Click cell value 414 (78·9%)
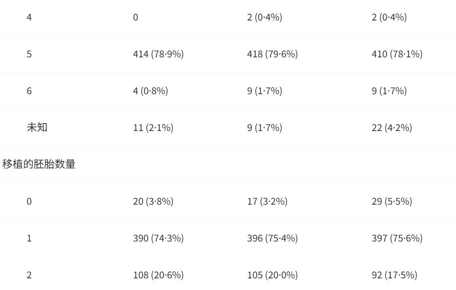The image size is (456, 290). click(158, 54)
